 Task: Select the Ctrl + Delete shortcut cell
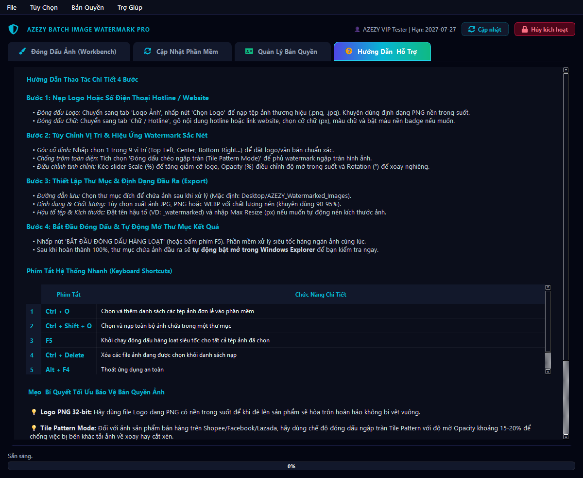coord(69,355)
